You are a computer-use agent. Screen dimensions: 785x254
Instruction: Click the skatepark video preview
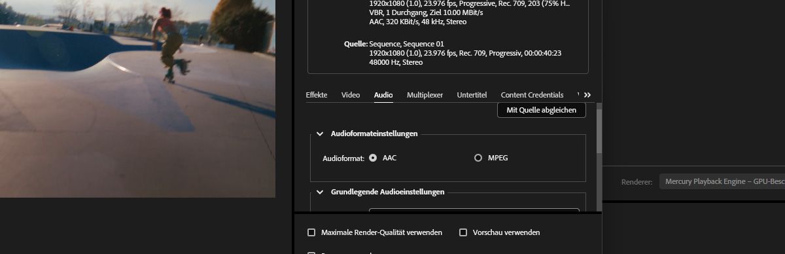[x=137, y=98]
